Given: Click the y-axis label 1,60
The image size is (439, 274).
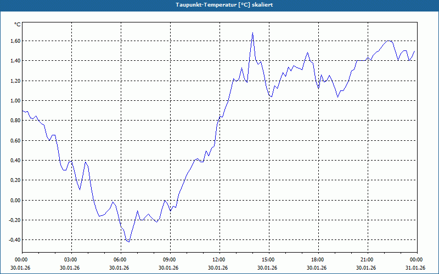Looking at the screenshot, I should tap(16, 41).
